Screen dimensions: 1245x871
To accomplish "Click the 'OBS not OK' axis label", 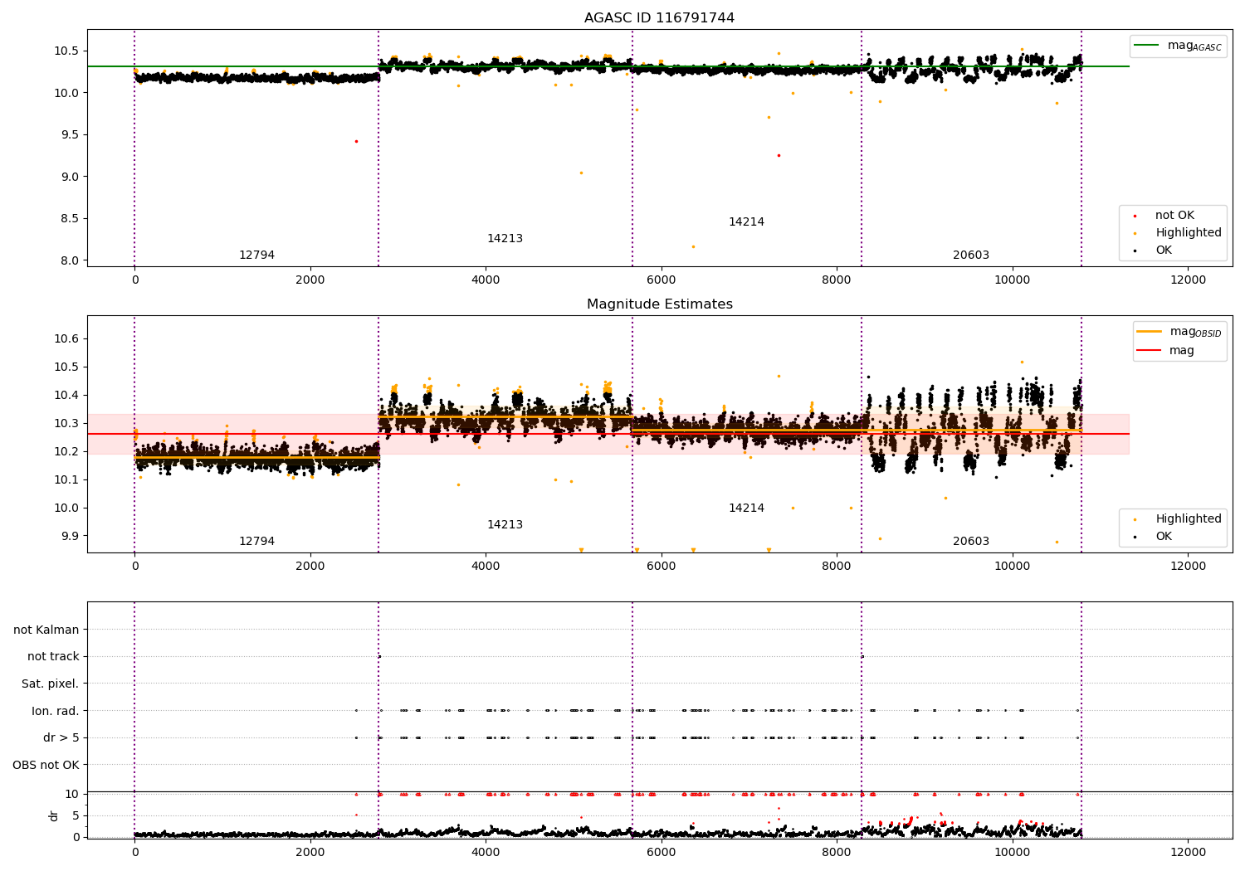I will pyautogui.click(x=46, y=766).
